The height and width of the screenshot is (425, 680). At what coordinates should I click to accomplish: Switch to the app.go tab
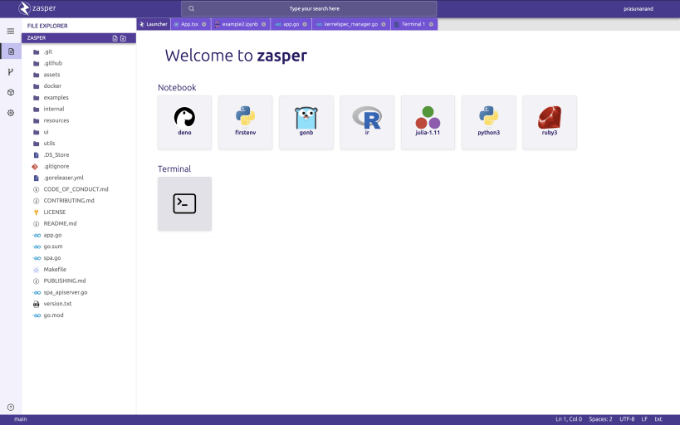pyautogui.click(x=291, y=24)
